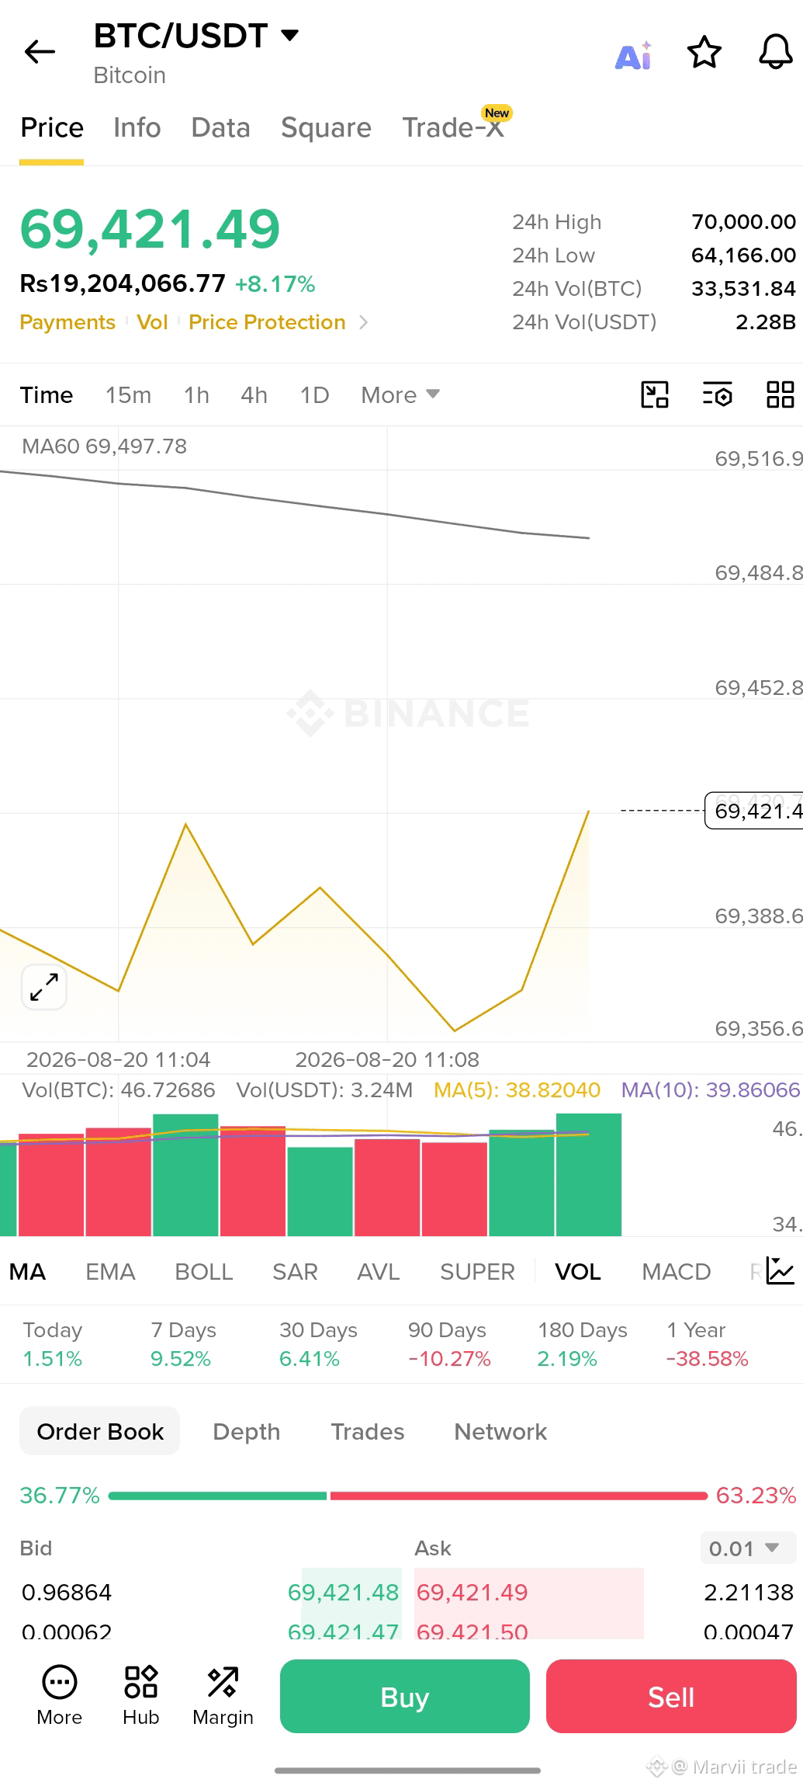Open price alert bell icon
Screen dimensions: 803x1786
coord(775,52)
